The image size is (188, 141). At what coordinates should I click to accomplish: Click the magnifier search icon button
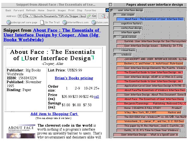103,16
